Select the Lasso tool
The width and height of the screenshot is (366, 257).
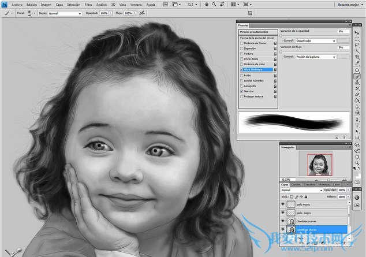click(x=357, y=45)
